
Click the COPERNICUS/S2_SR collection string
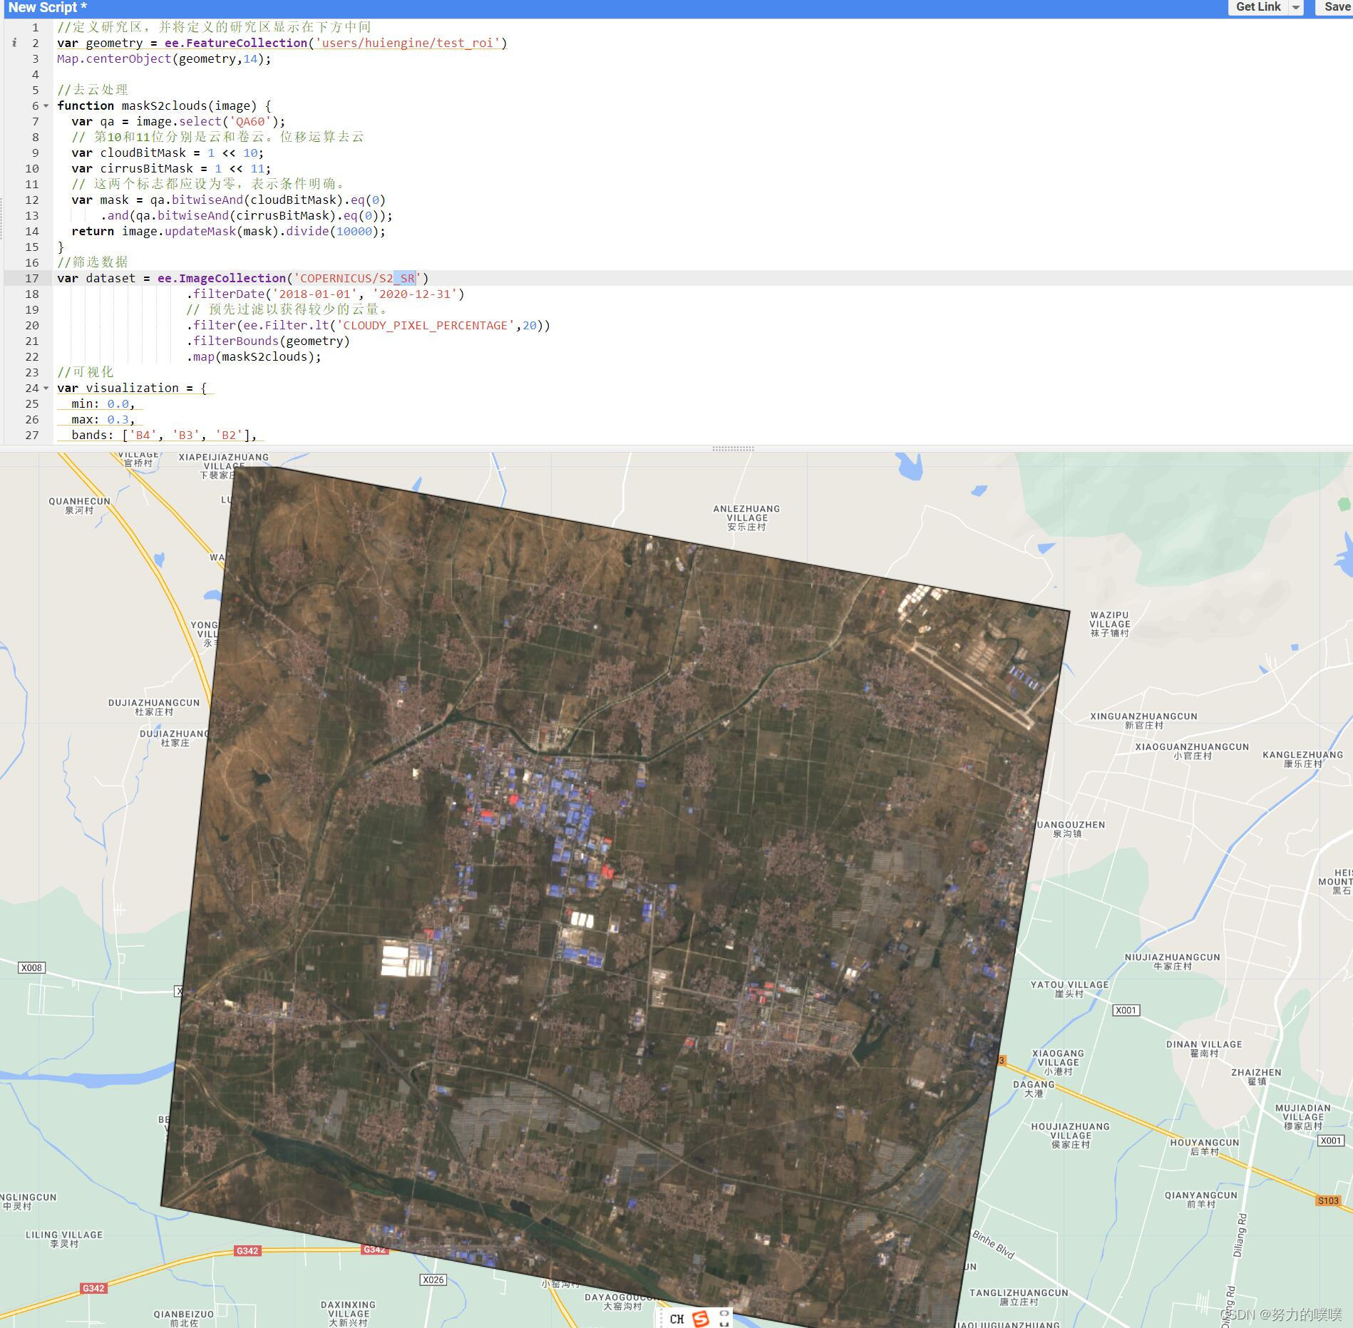[356, 278]
